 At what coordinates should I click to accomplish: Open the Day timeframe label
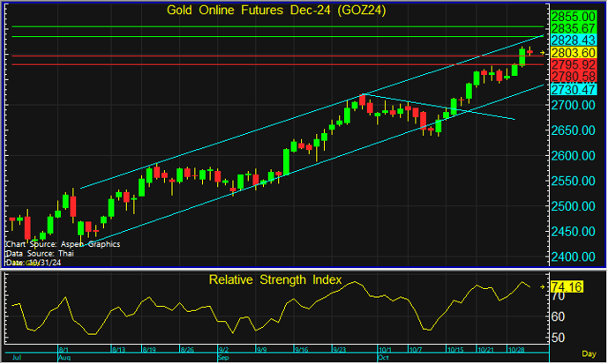pos(589,354)
